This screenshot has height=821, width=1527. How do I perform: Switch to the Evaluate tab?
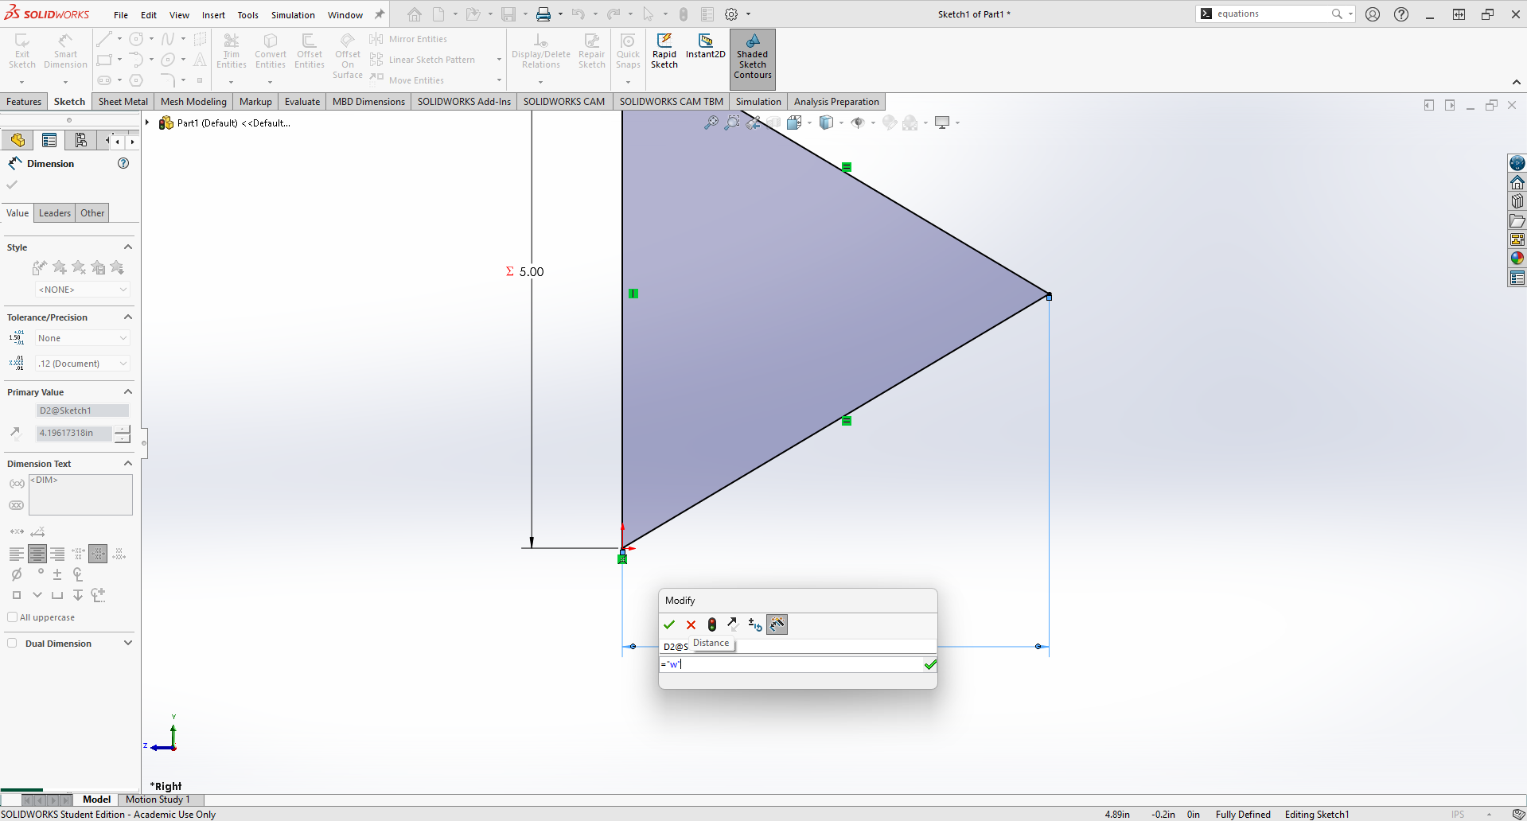tap(302, 102)
